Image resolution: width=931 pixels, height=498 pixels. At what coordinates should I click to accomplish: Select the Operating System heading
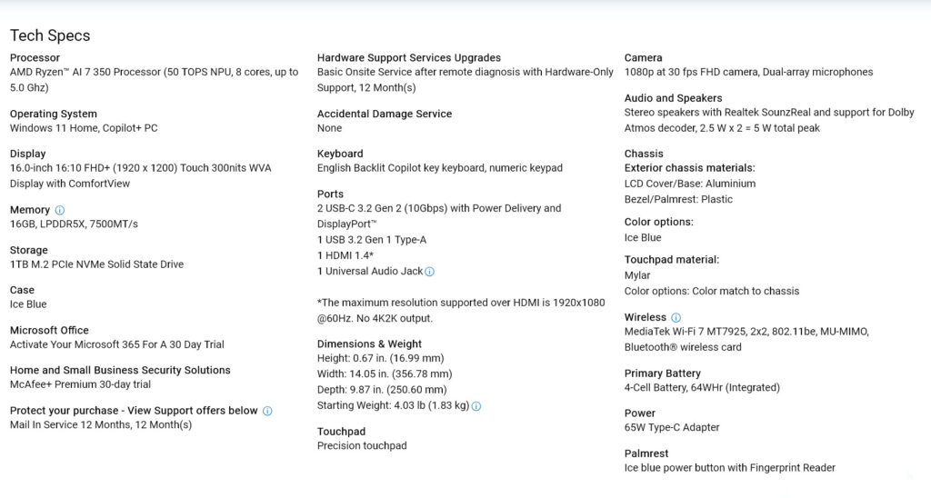[54, 114]
